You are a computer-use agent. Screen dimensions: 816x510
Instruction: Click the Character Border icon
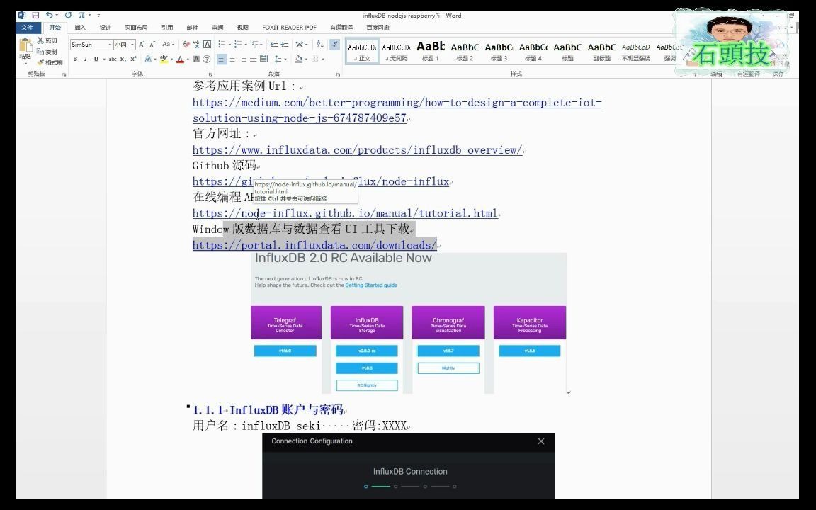pos(205,44)
